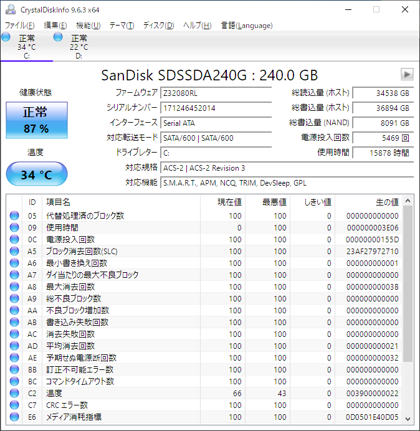Click the blue status orb above C: drive
The image size is (420, 431).
6,37
